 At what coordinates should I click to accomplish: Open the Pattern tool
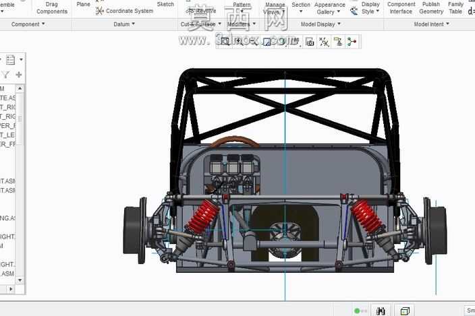pos(242,6)
